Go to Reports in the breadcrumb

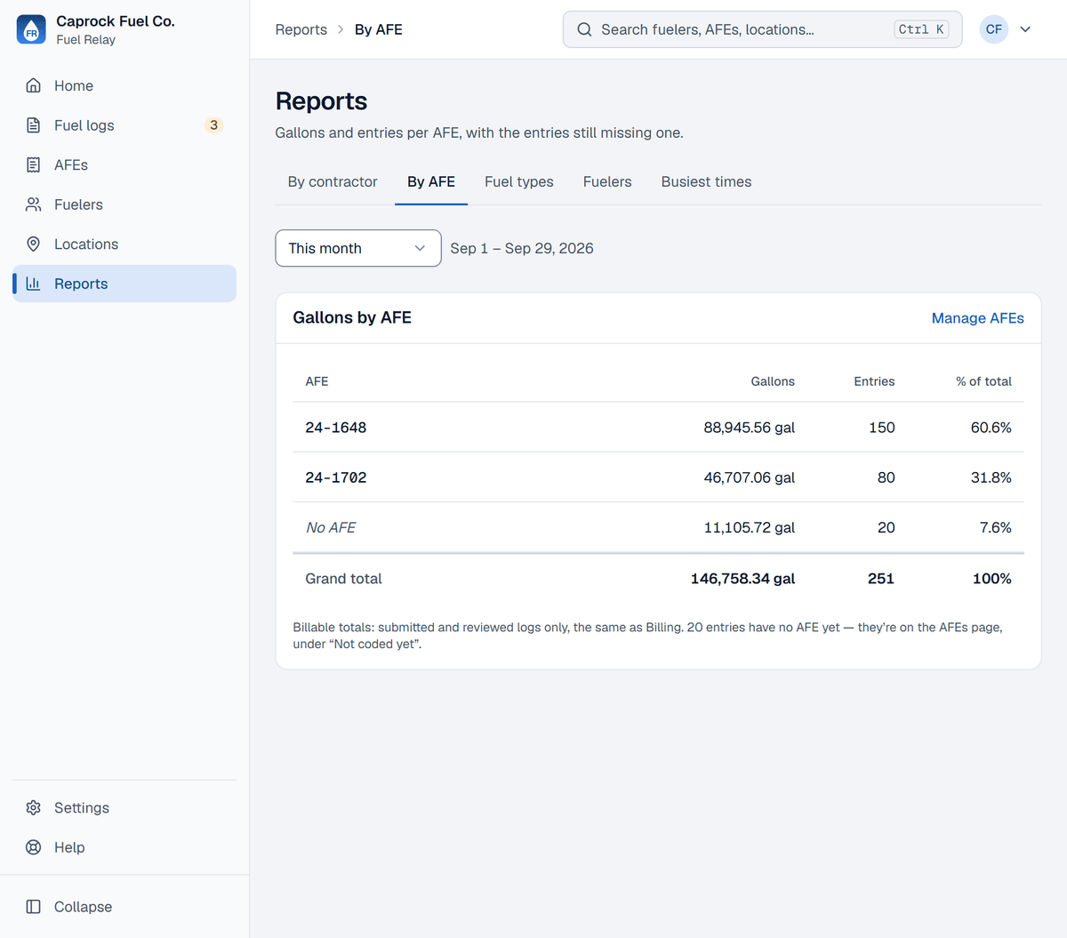point(301,29)
